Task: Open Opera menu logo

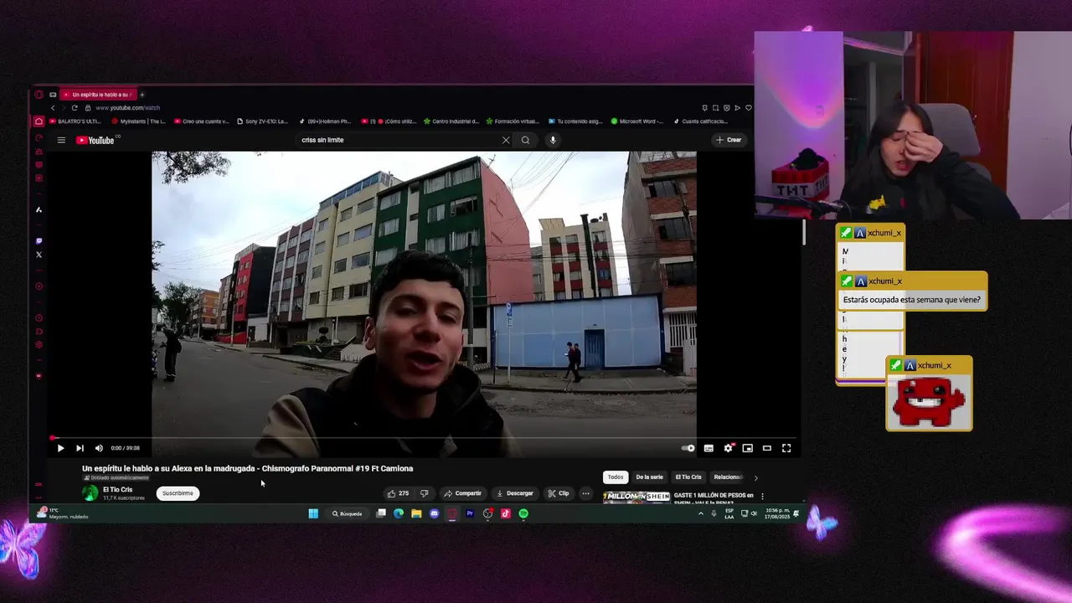Action: point(39,95)
